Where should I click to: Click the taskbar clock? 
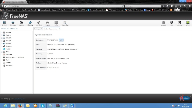coord(185,106)
